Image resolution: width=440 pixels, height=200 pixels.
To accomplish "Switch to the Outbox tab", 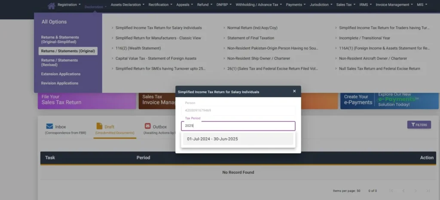I will click(159, 129).
